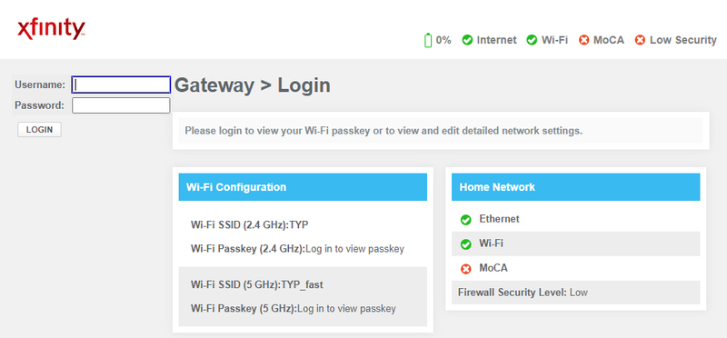Click the green Internet status checkmark

tap(467, 40)
